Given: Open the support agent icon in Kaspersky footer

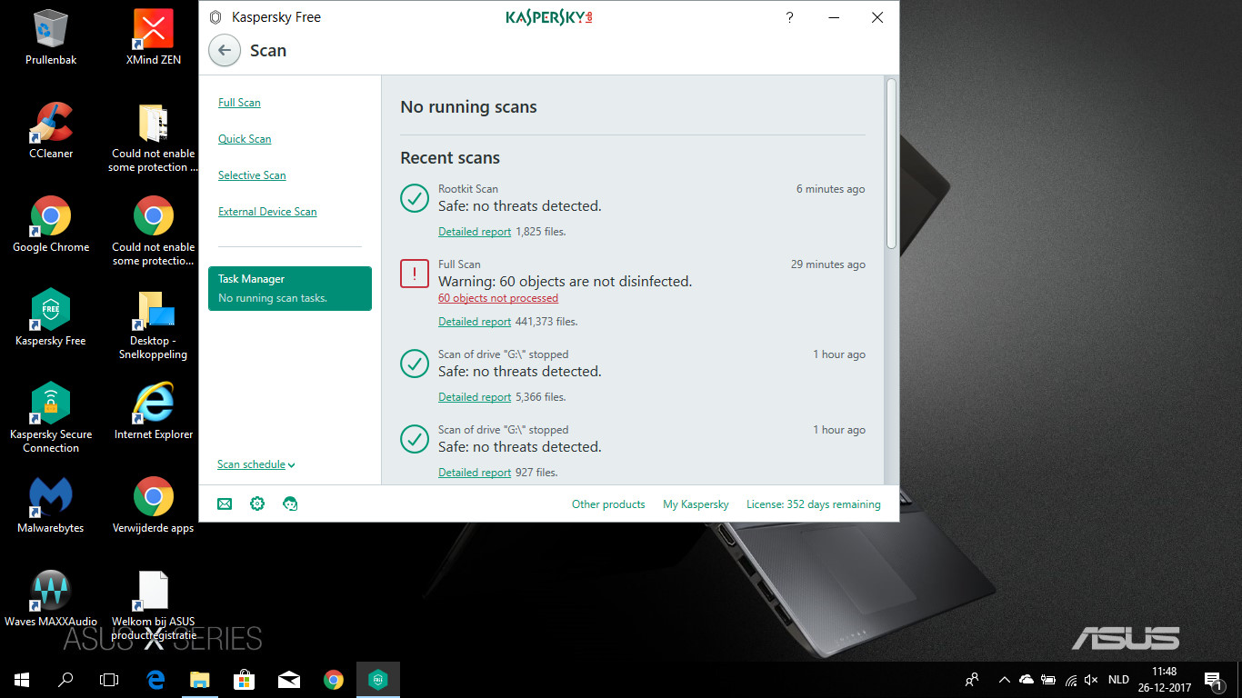Looking at the screenshot, I should click(x=290, y=504).
